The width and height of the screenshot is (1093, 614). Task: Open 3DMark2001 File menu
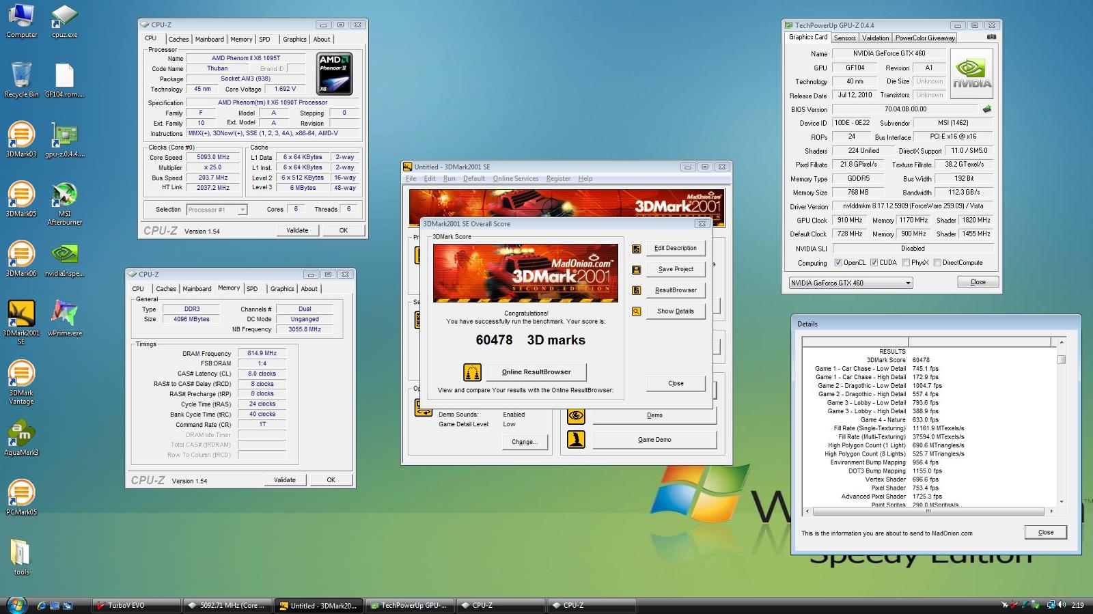click(411, 179)
